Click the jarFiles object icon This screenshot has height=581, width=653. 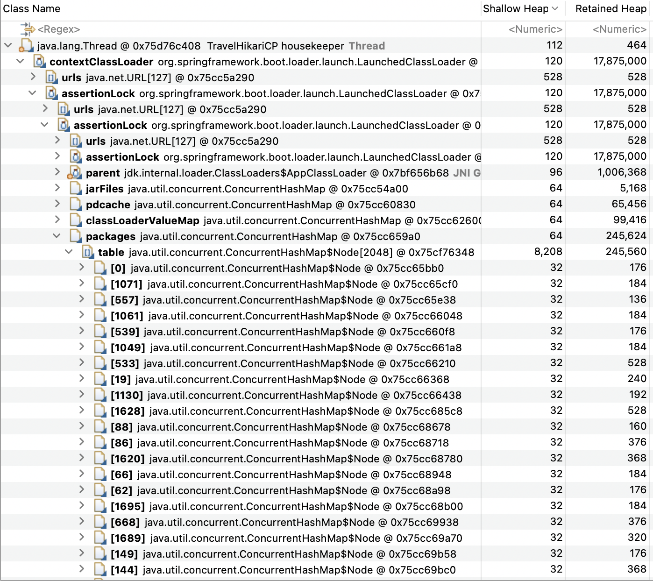[x=76, y=189]
